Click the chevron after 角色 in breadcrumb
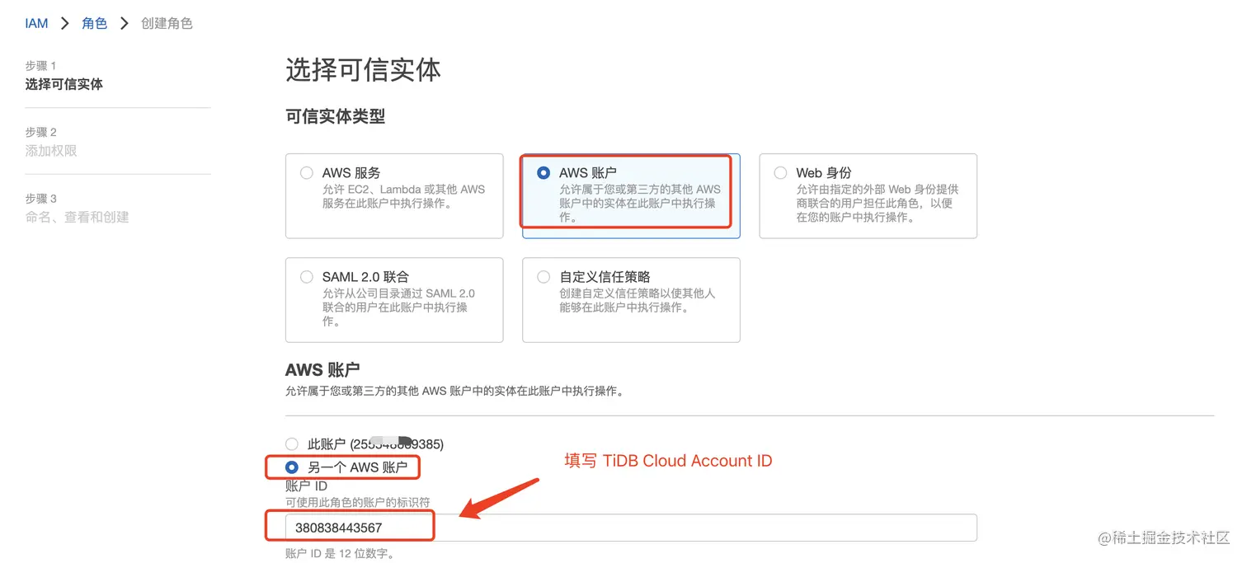Viewport: 1247px width, 563px height. click(125, 23)
